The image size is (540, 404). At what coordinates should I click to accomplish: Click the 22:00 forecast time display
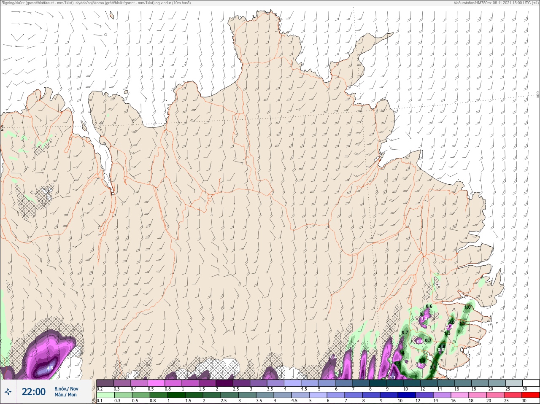(x=34, y=392)
